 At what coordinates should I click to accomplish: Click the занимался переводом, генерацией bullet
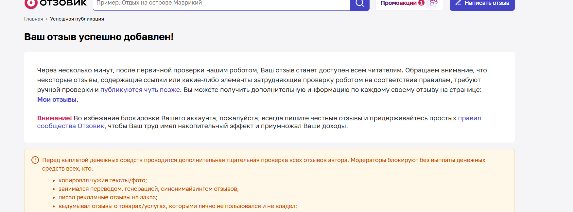click(148, 189)
